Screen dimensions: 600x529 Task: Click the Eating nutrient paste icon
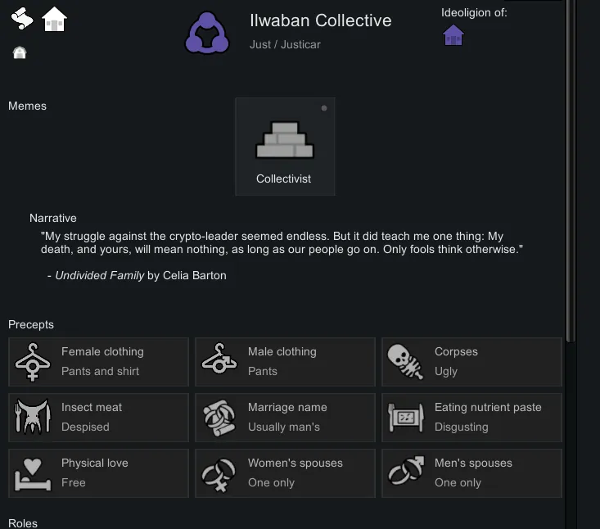click(405, 417)
